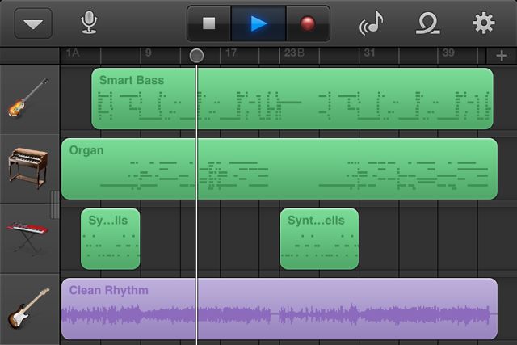Expand track controls using the grip handle
The height and width of the screenshot is (345, 517).
click(55, 204)
